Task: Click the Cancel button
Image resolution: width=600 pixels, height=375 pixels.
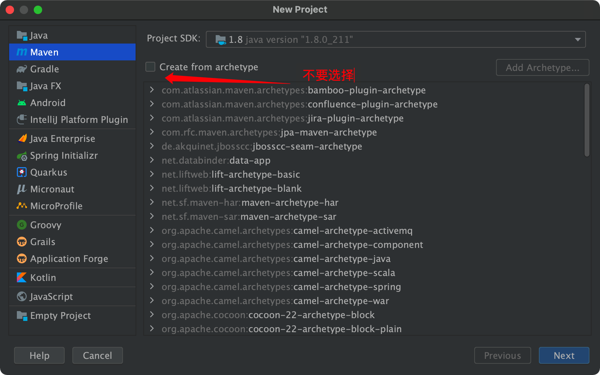Action: pos(97,355)
